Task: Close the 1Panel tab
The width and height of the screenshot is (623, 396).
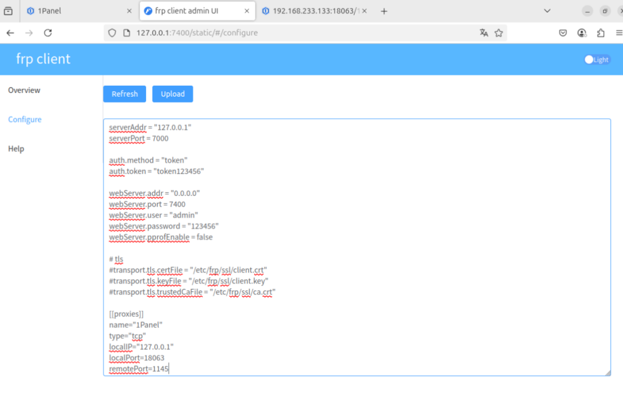Action: pos(129,11)
